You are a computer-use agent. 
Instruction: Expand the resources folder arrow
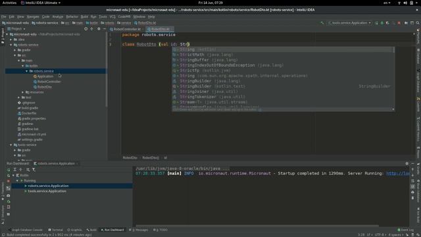pos(23,92)
